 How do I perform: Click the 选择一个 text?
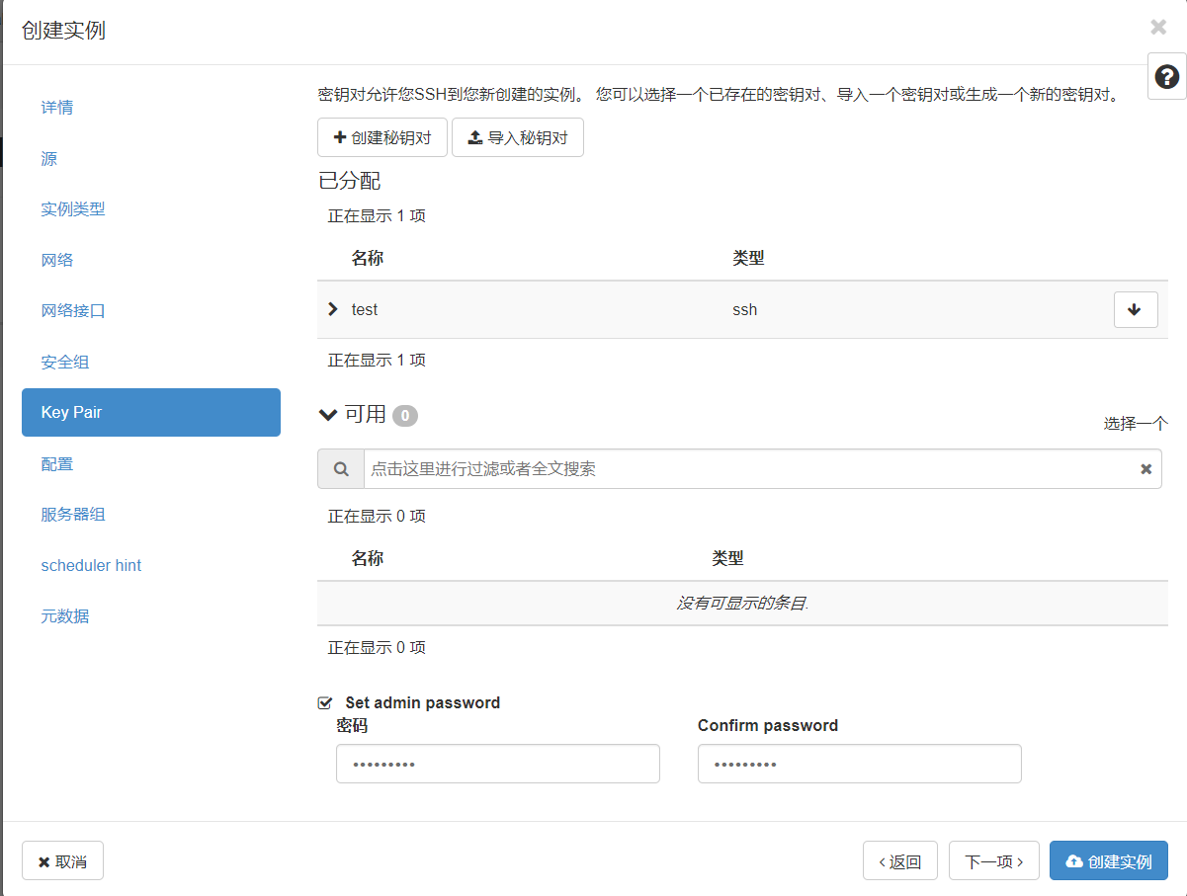pos(1136,424)
